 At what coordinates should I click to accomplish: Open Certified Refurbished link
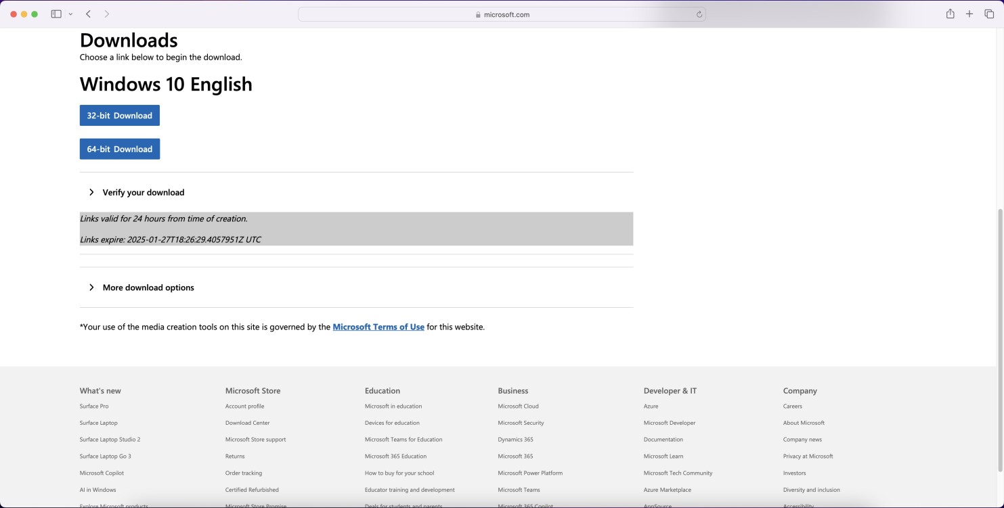(x=252, y=490)
